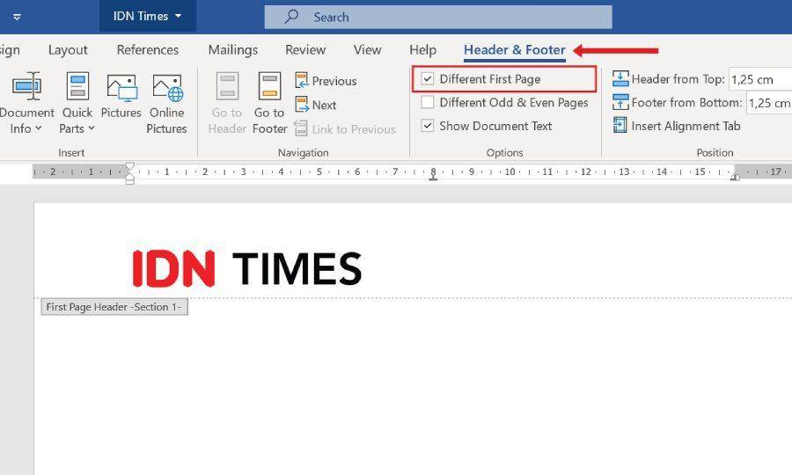Click the right indent marker on ruler
792x475 pixels.
pos(736,176)
